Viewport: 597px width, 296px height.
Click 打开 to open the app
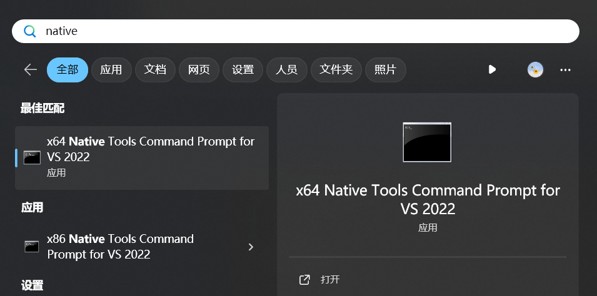click(330, 280)
